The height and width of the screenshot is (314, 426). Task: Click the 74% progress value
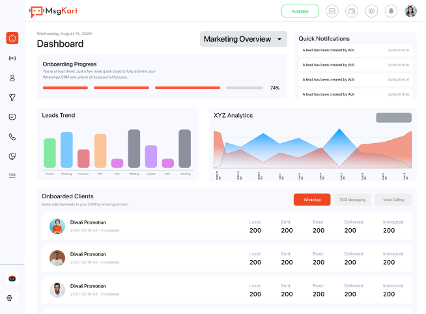[275, 88]
